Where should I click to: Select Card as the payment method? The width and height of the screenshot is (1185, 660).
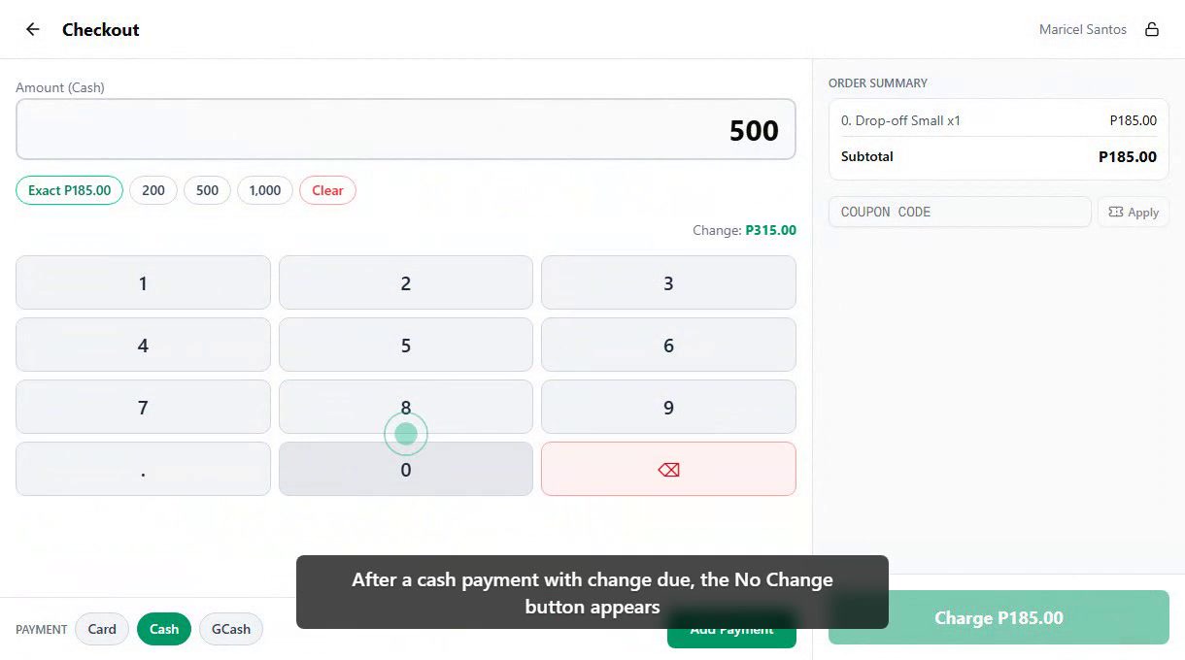tap(101, 629)
